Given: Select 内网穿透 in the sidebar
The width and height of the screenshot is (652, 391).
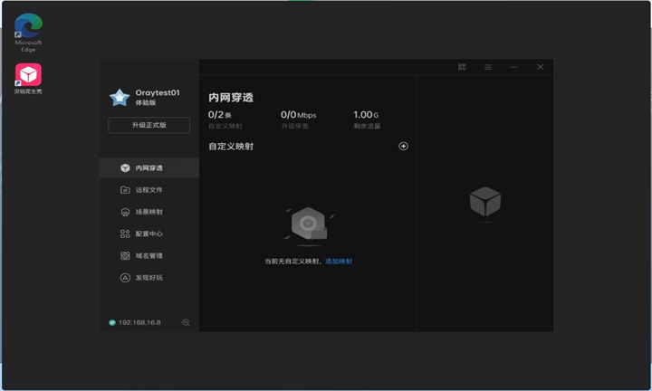Looking at the screenshot, I should point(149,167).
